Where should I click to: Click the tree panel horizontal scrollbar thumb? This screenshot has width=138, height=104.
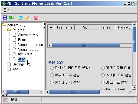pyautogui.click(x=17, y=92)
